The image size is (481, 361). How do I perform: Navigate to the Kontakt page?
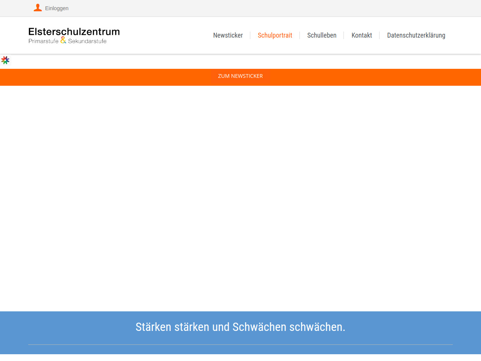pos(362,35)
